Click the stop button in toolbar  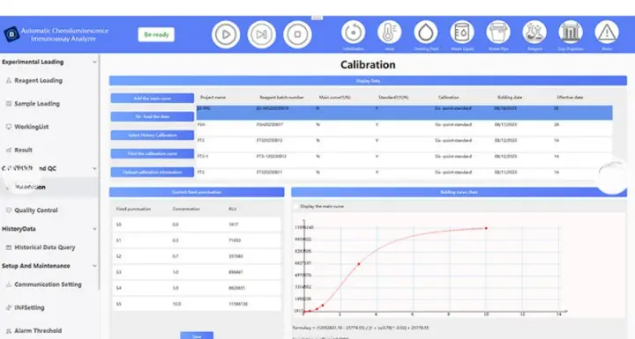pyautogui.click(x=297, y=34)
